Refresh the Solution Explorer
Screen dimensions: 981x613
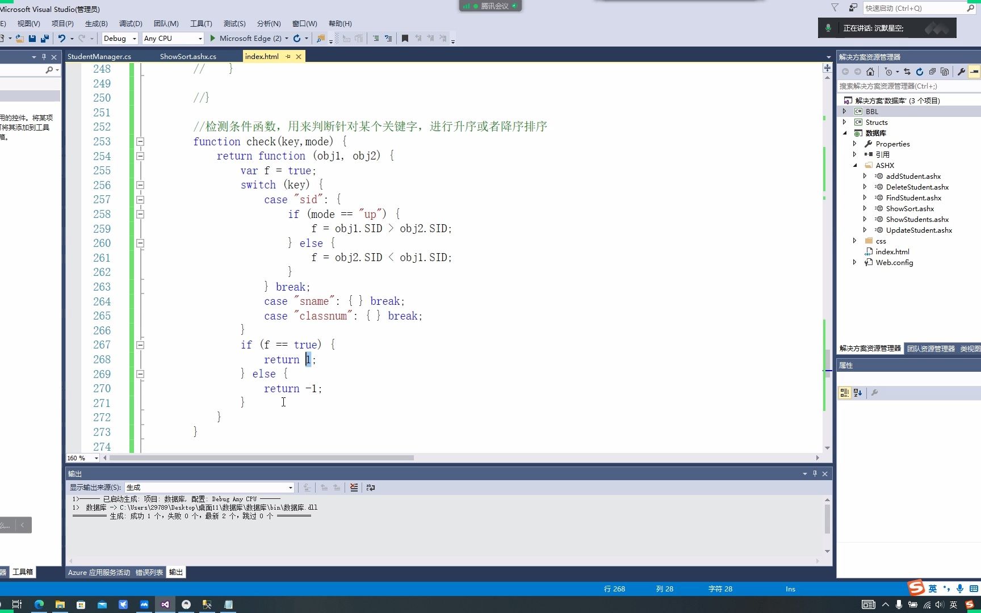coord(919,72)
